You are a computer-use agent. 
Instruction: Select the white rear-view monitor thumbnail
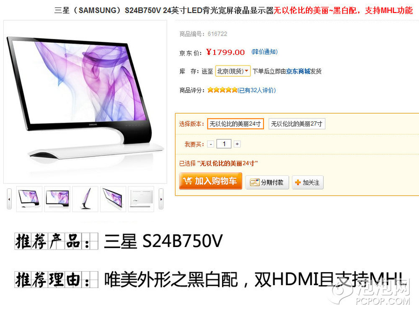pyautogui.click(x=141, y=199)
